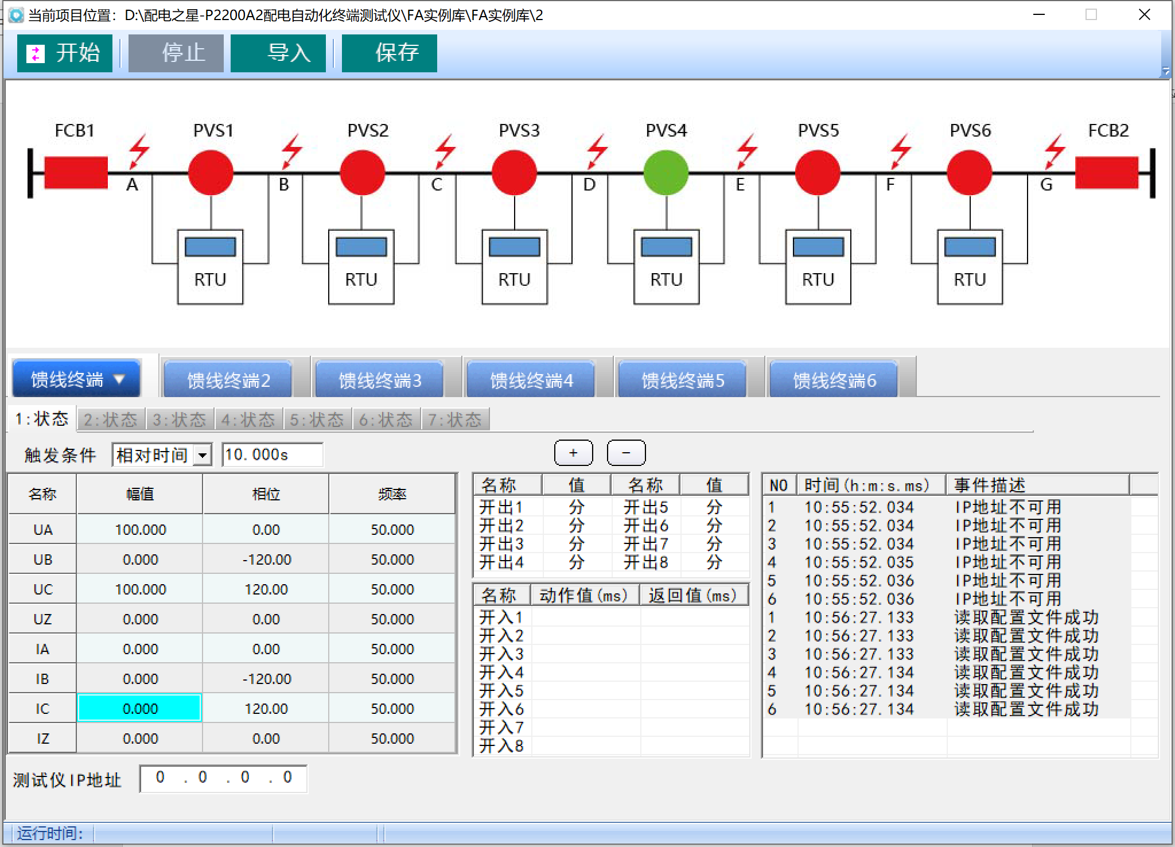Click the 保存 save button
Screen dimensions: 1175x847
point(389,53)
